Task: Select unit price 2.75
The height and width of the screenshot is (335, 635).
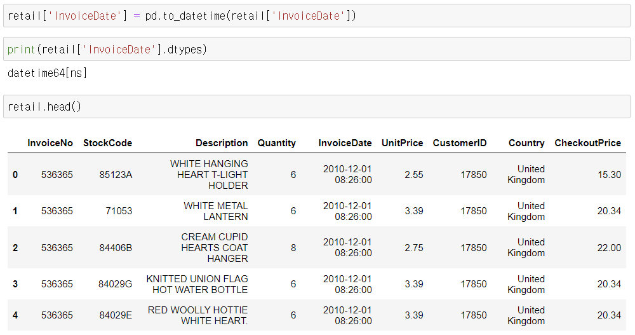Action: tap(414, 248)
